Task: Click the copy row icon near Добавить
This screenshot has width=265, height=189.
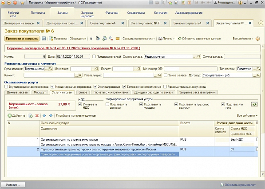Action: tap(31, 116)
